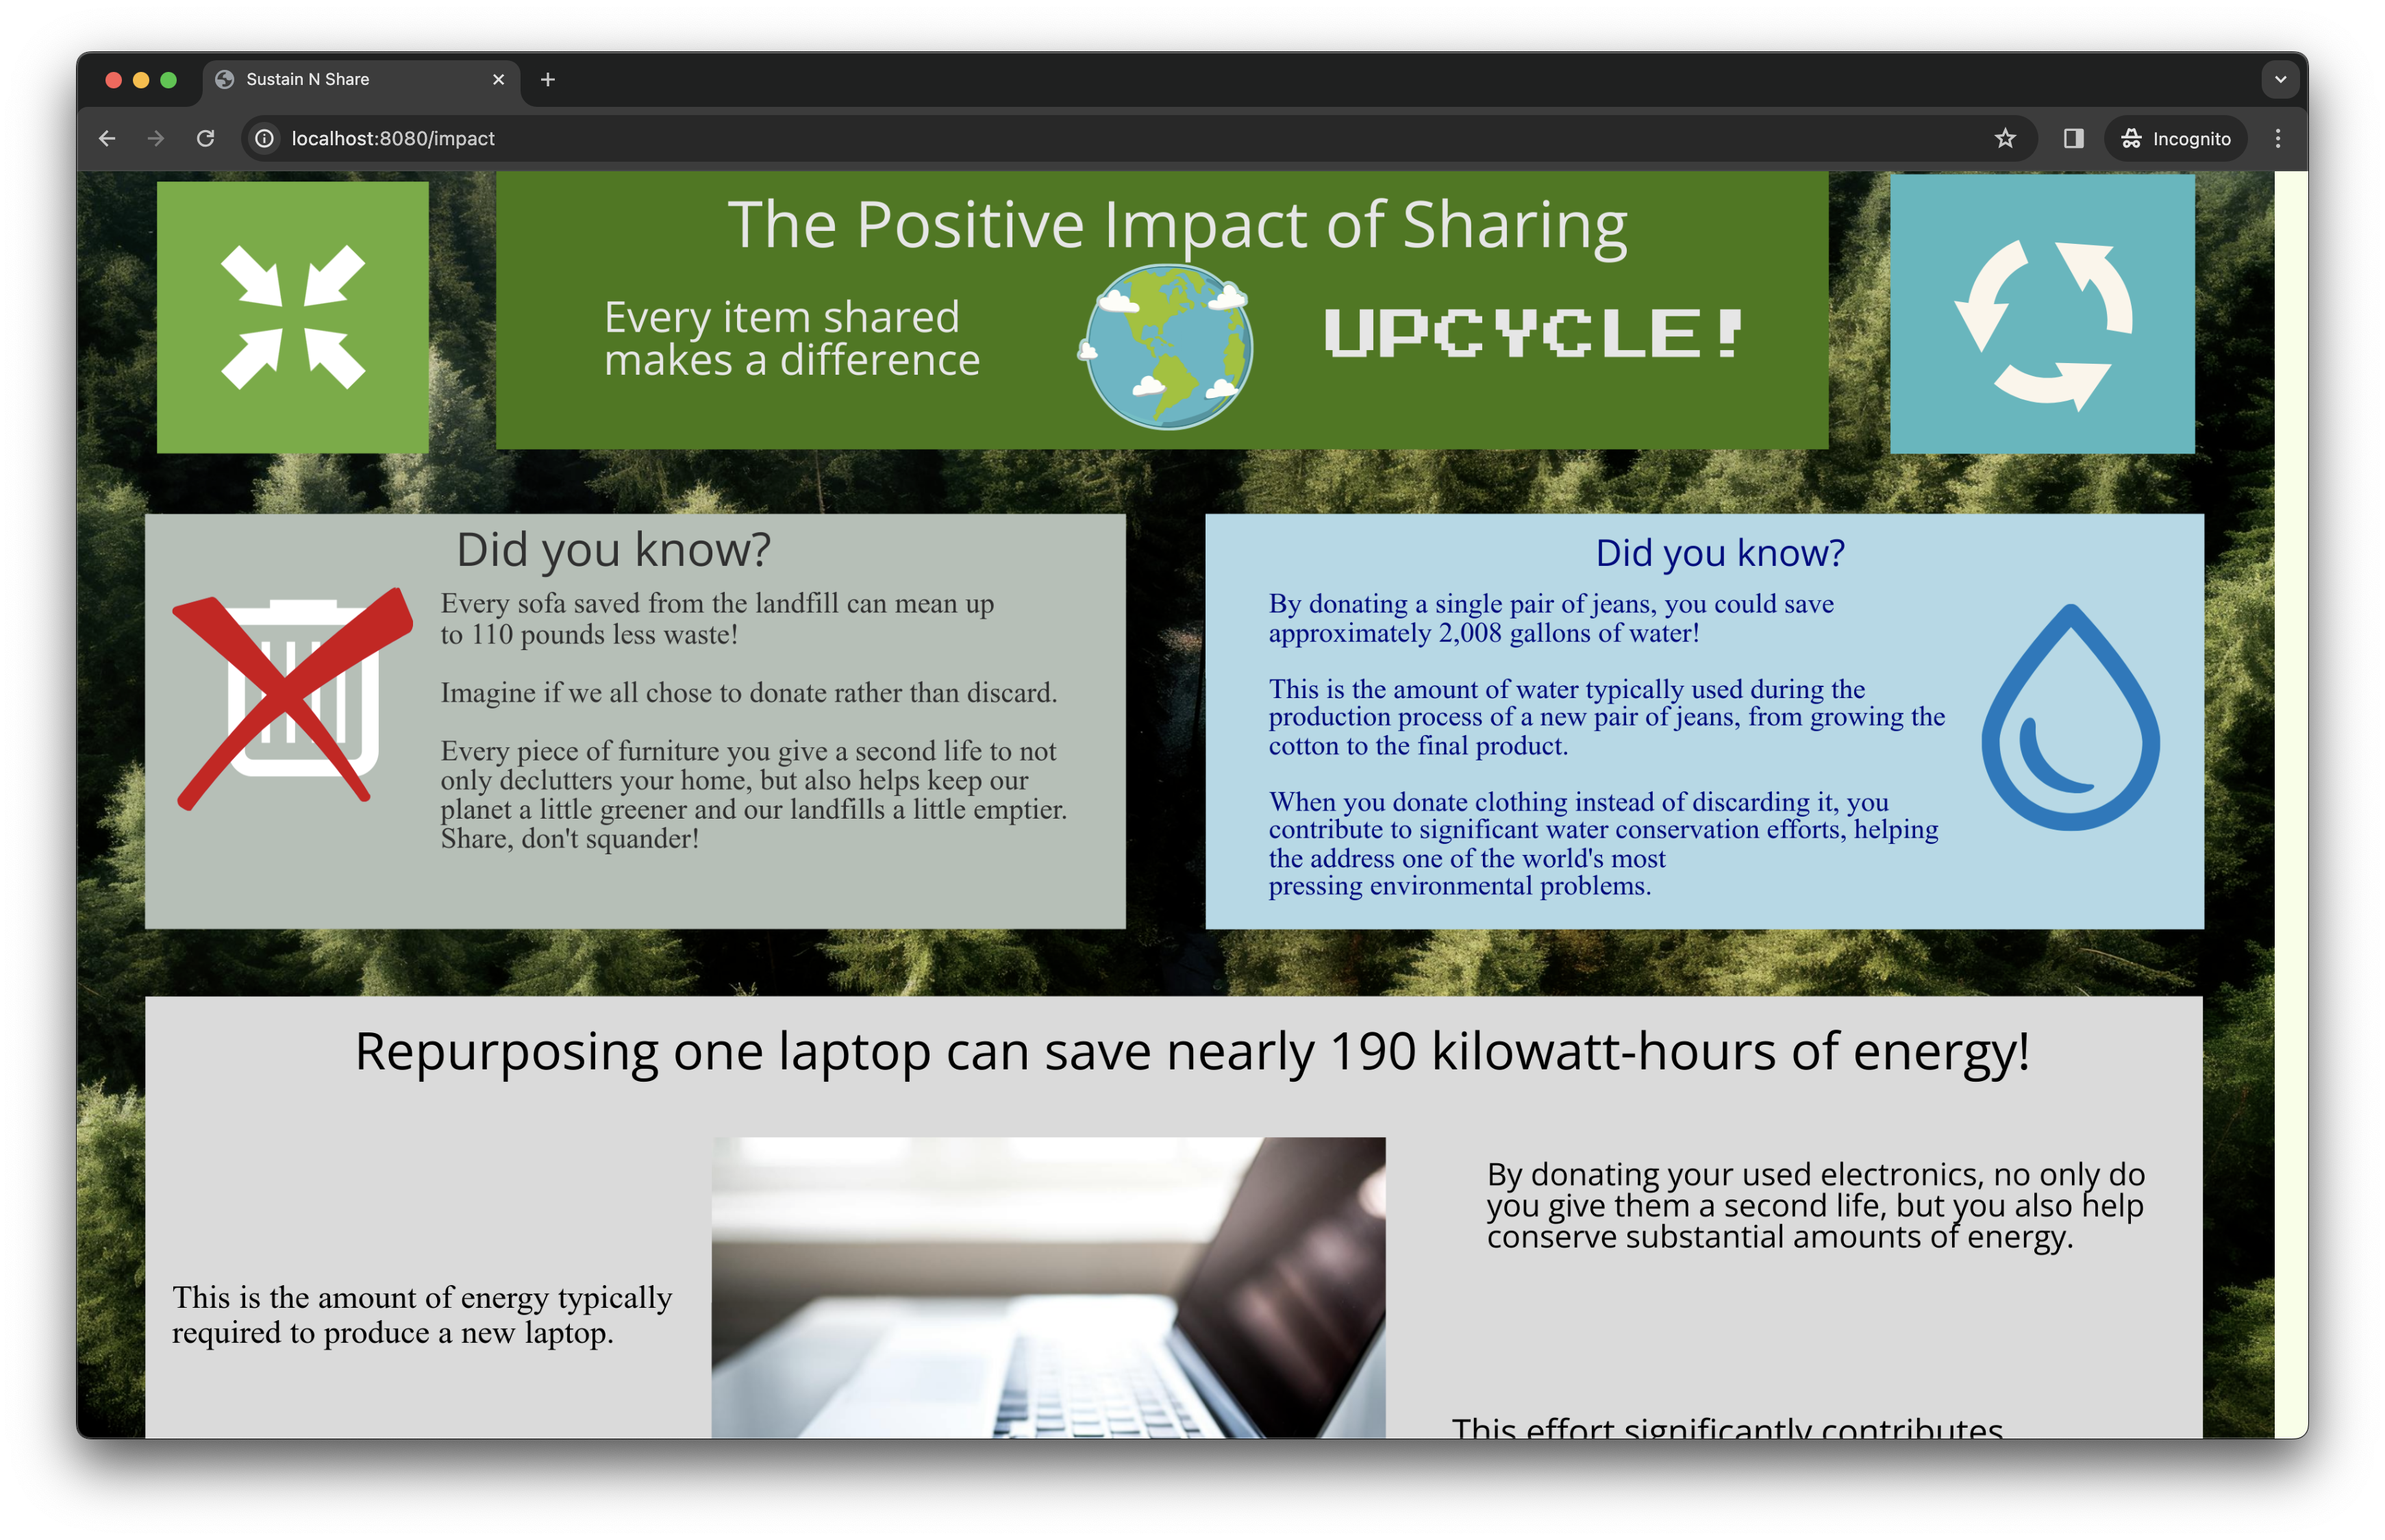The height and width of the screenshot is (1540, 2385).
Task: Expand the tab search dropdown chevron
Action: click(2280, 80)
